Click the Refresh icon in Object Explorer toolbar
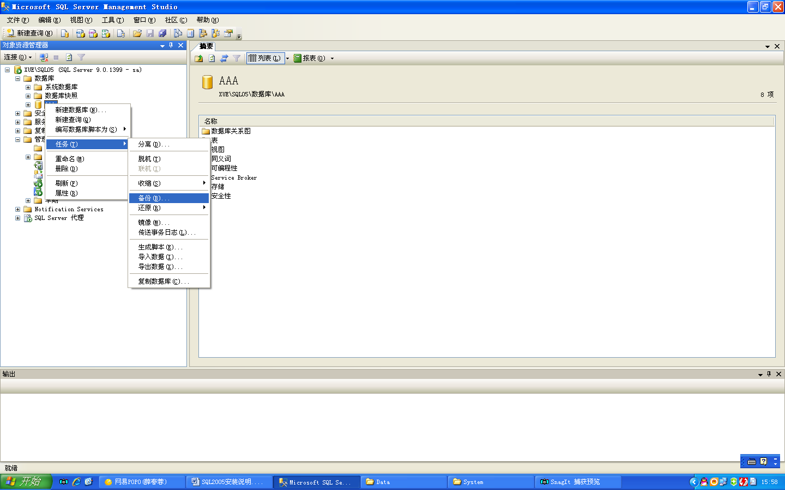The width and height of the screenshot is (785, 490). pyautogui.click(x=69, y=57)
